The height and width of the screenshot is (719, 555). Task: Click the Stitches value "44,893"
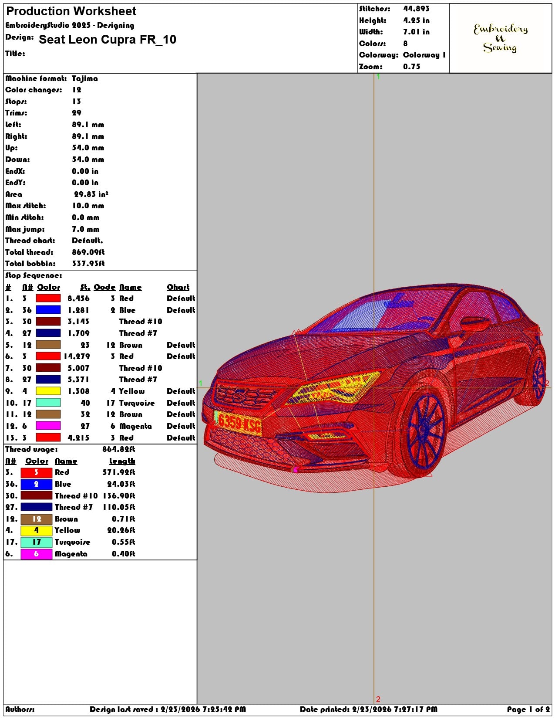pos(416,9)
